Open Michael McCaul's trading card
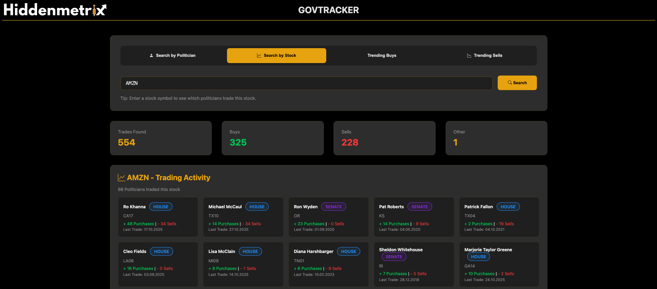The image size is (657, 289). tap(243, 217)
